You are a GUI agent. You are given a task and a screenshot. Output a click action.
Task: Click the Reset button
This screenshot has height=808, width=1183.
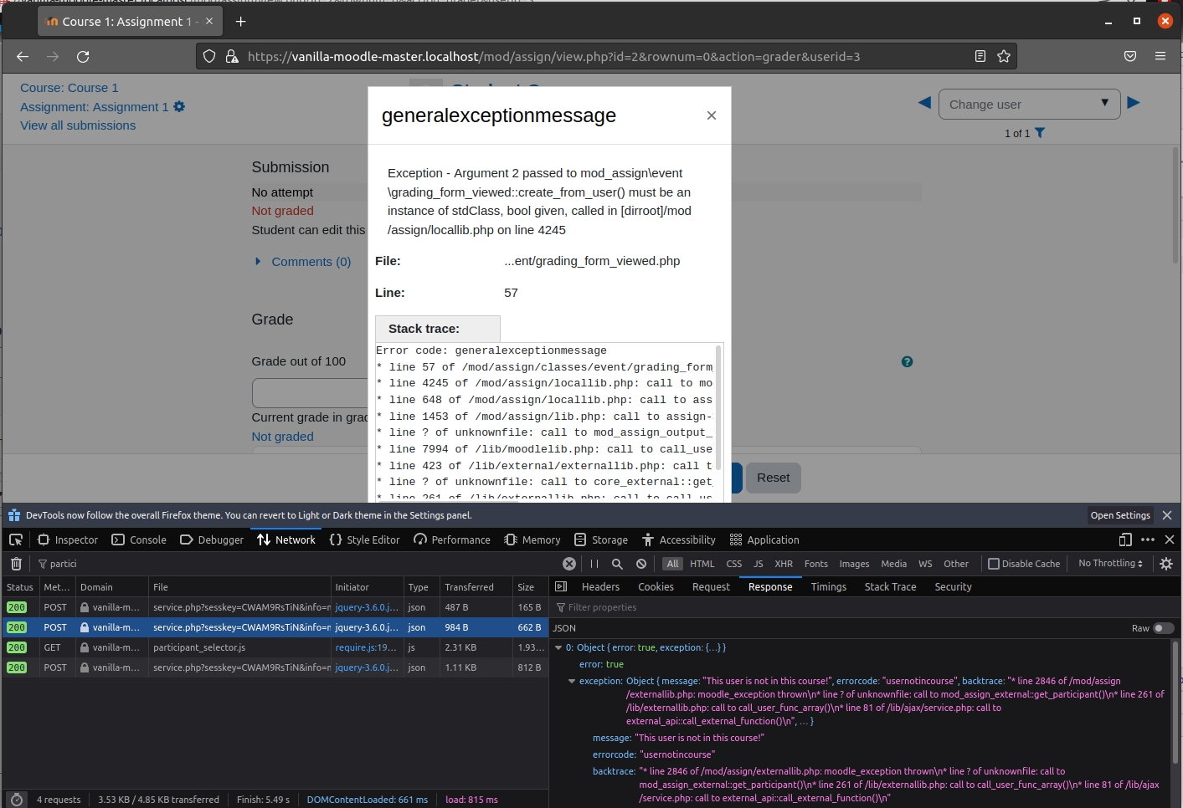(774, 478)
